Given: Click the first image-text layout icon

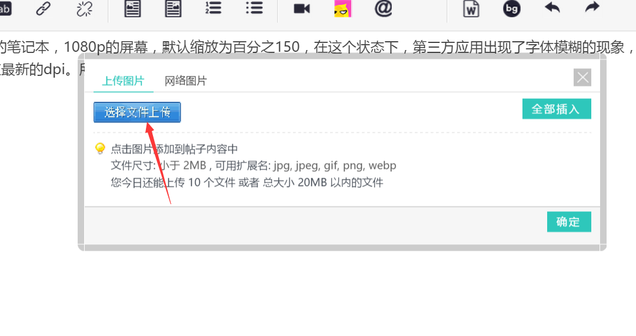Looking at the screenshot, I should click(132, 8).
